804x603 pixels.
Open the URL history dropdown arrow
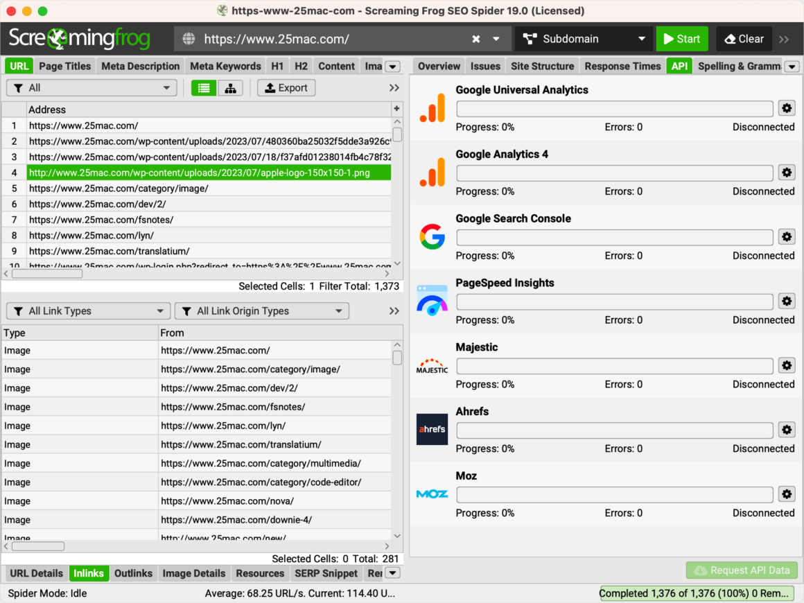(496, 39)
